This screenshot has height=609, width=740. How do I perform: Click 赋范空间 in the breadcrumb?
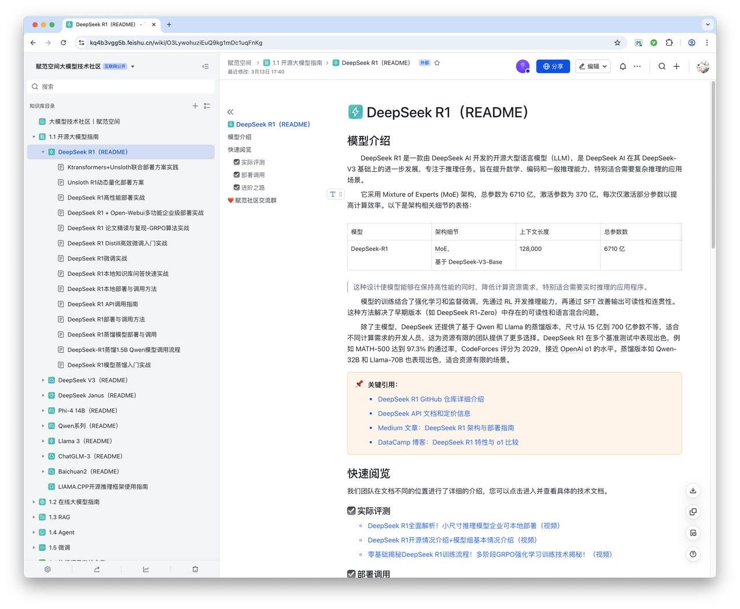[239, 62]
